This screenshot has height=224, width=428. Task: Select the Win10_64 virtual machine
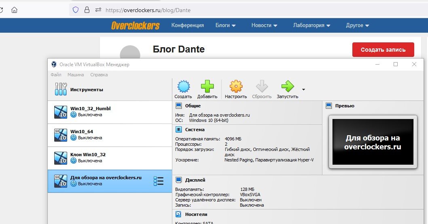pyautogui.click(x=110, y=135)
